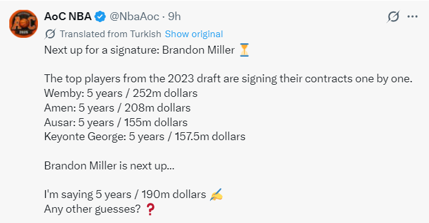Click the red question mark emoji
This screenshot has width=429, height=223.
tap(151, 209)
